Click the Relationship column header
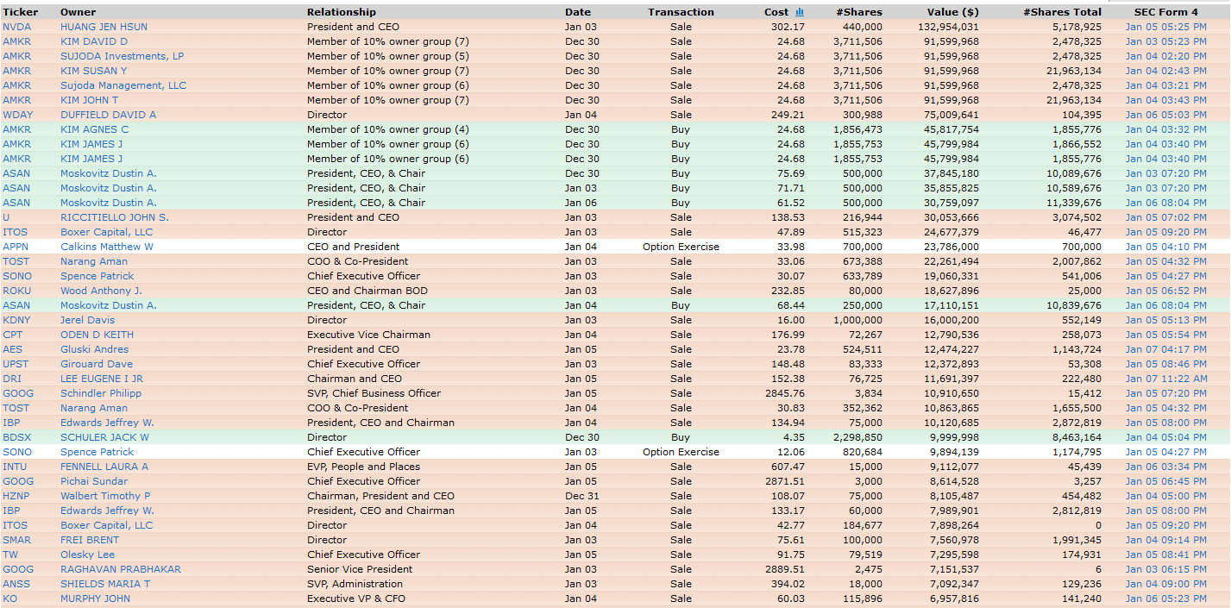The image size is (1231, 608). 342,12
